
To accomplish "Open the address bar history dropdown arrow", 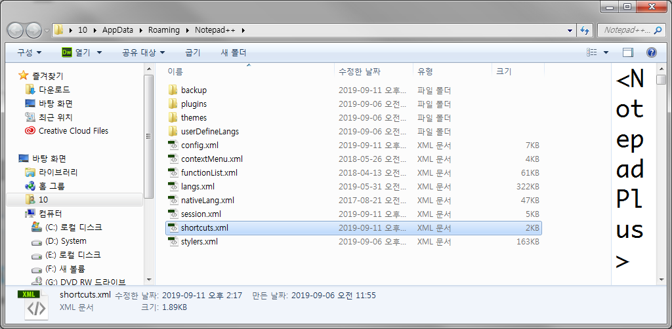I will click(570, 31).
